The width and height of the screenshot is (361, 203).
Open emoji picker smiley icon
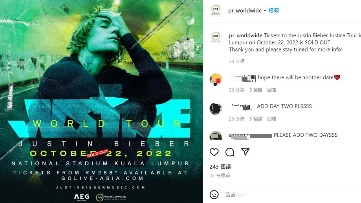point(214,195)
